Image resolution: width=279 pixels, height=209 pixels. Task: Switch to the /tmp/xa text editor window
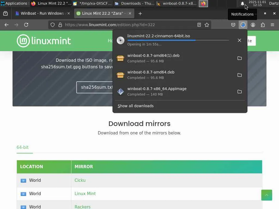pos(93,3)
